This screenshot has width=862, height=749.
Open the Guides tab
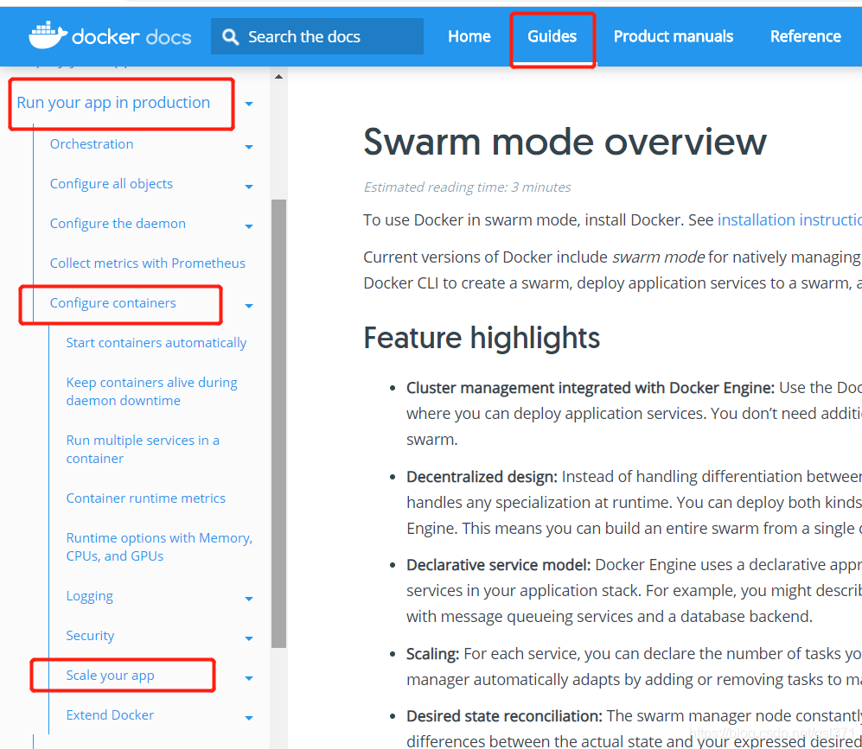coord(552,36)
